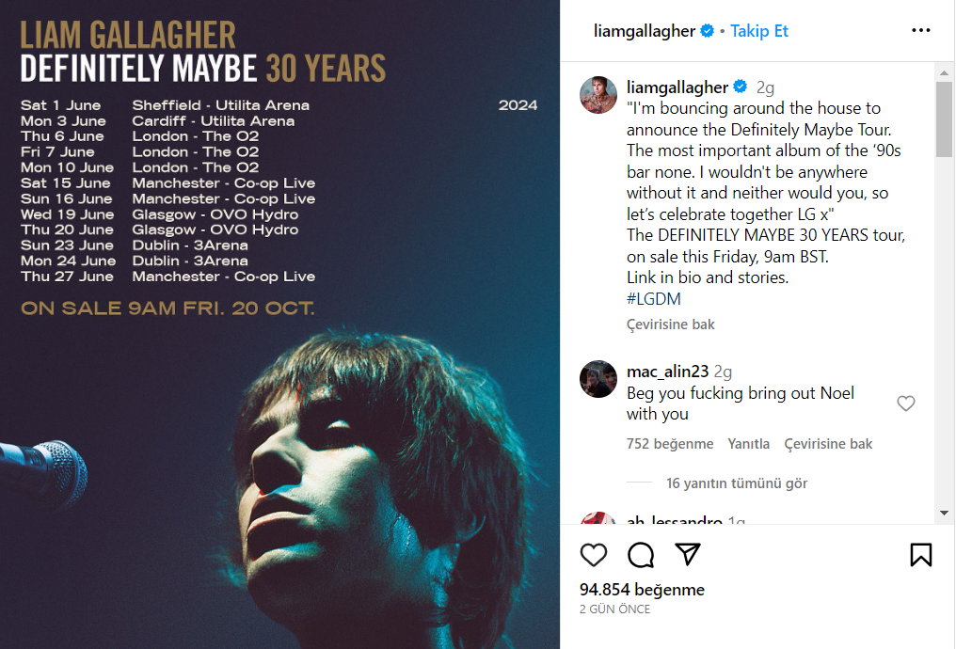Open comments with the speech bubble icon
Viewport: 956px width, 649px height.
click(x=641, y=555)
